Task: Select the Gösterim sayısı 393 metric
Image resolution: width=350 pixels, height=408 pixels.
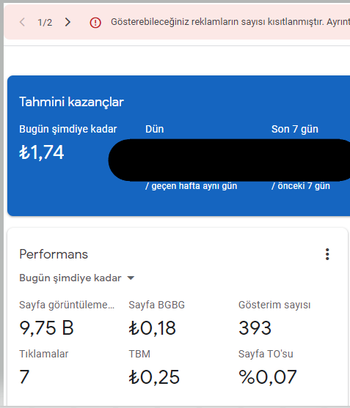Action: (274, 319)
